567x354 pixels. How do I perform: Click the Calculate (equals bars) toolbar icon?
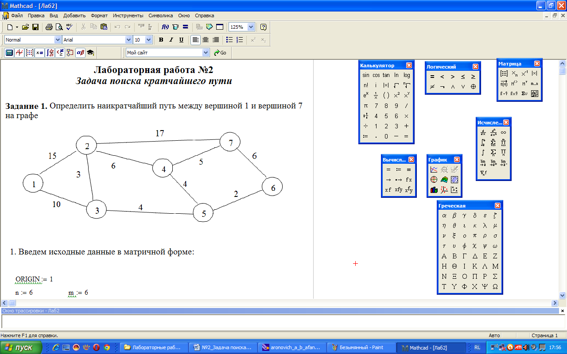coord(185,27)
